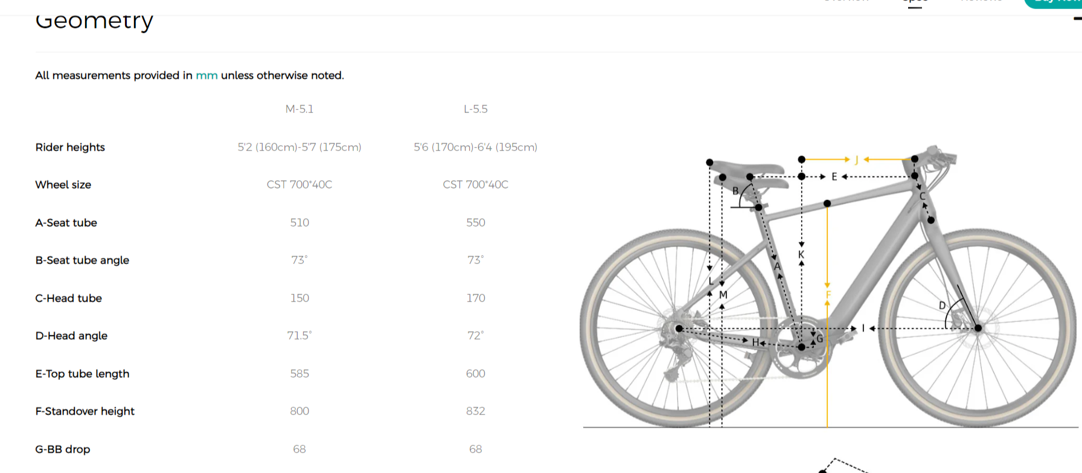Screen dimensions: 1082x473
Task: Select the L-5.5 size column header
Action: pos(476,109)
